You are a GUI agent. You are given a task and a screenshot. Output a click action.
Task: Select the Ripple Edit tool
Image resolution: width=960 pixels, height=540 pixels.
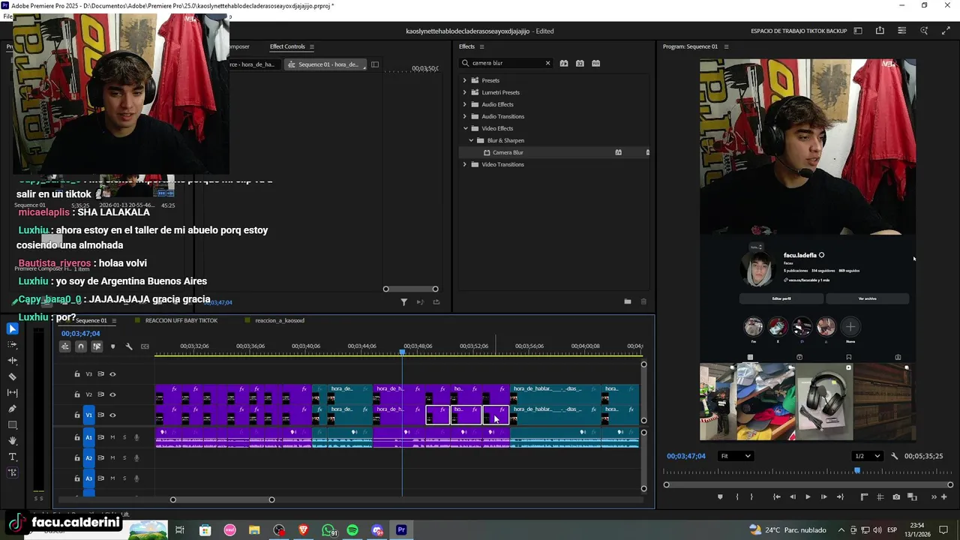pos(12,361)
